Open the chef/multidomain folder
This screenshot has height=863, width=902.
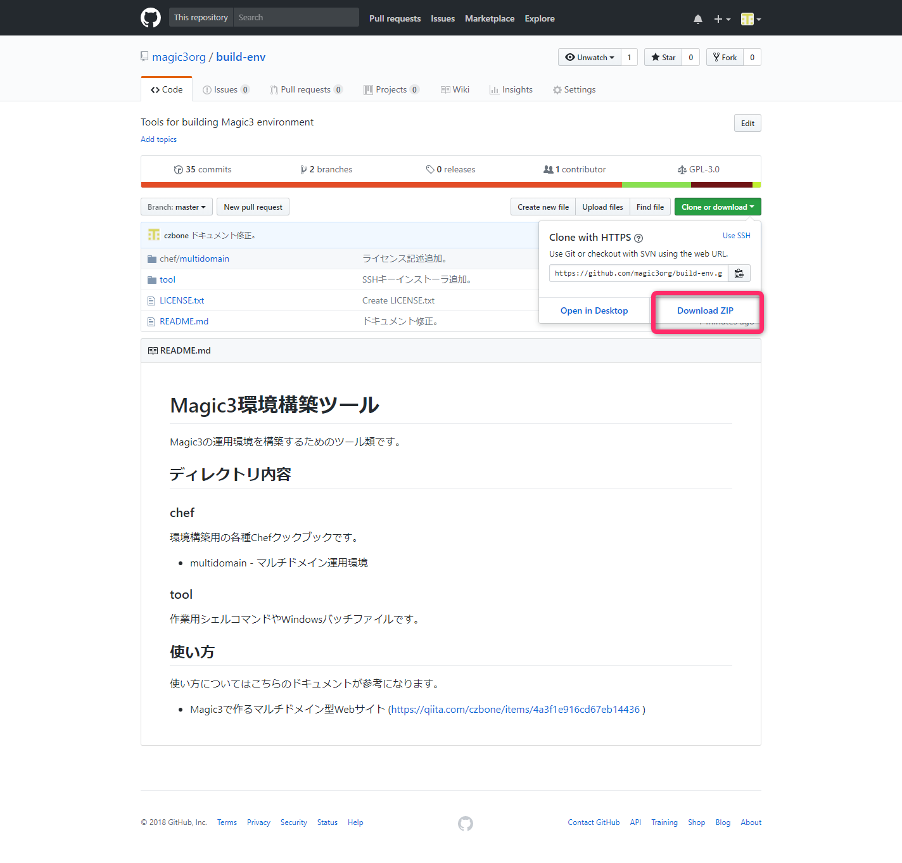194,259
